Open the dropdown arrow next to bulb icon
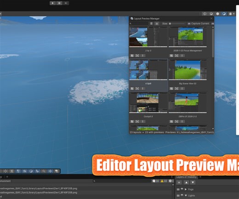 [234, 14]
